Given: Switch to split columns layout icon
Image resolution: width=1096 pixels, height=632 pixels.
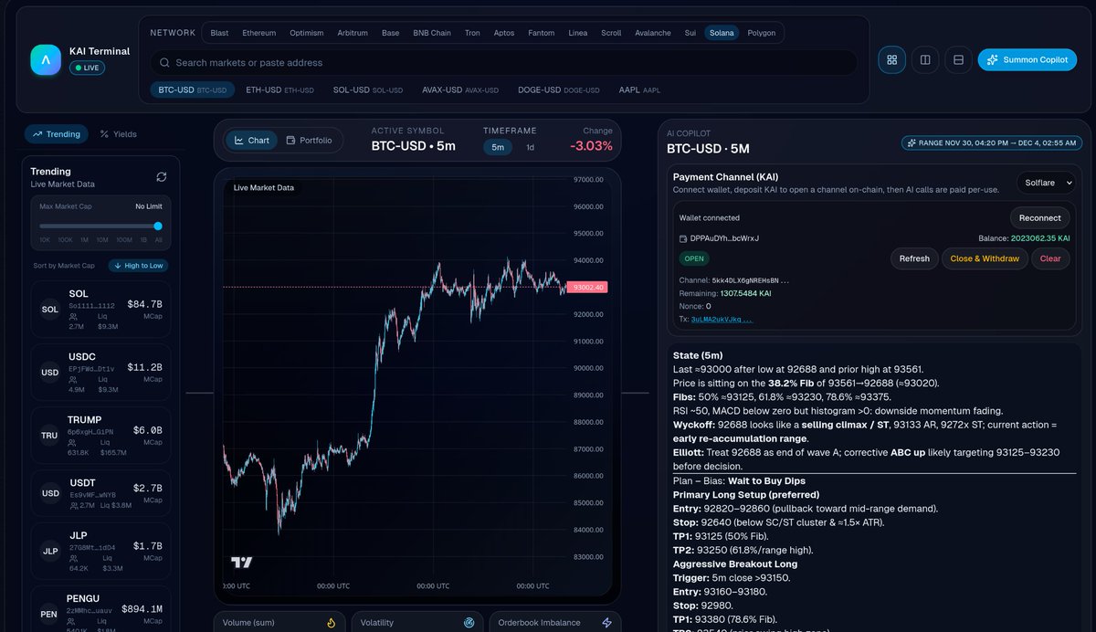Looking at the screenshot, I should (x=925, y=59).
